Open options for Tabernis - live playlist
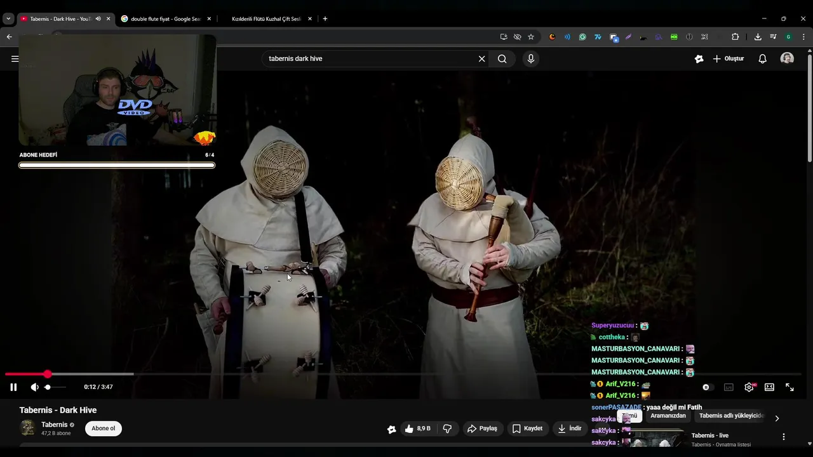This screenshot has height=457, width=813. 783,437
